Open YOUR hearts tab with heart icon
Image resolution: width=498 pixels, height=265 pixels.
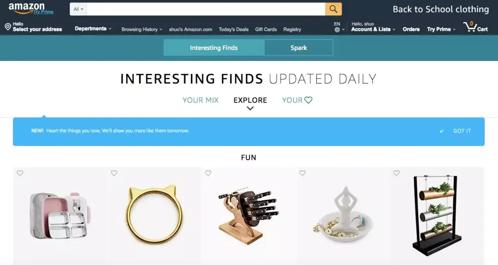pyautogui.click(x=297, y=100)
